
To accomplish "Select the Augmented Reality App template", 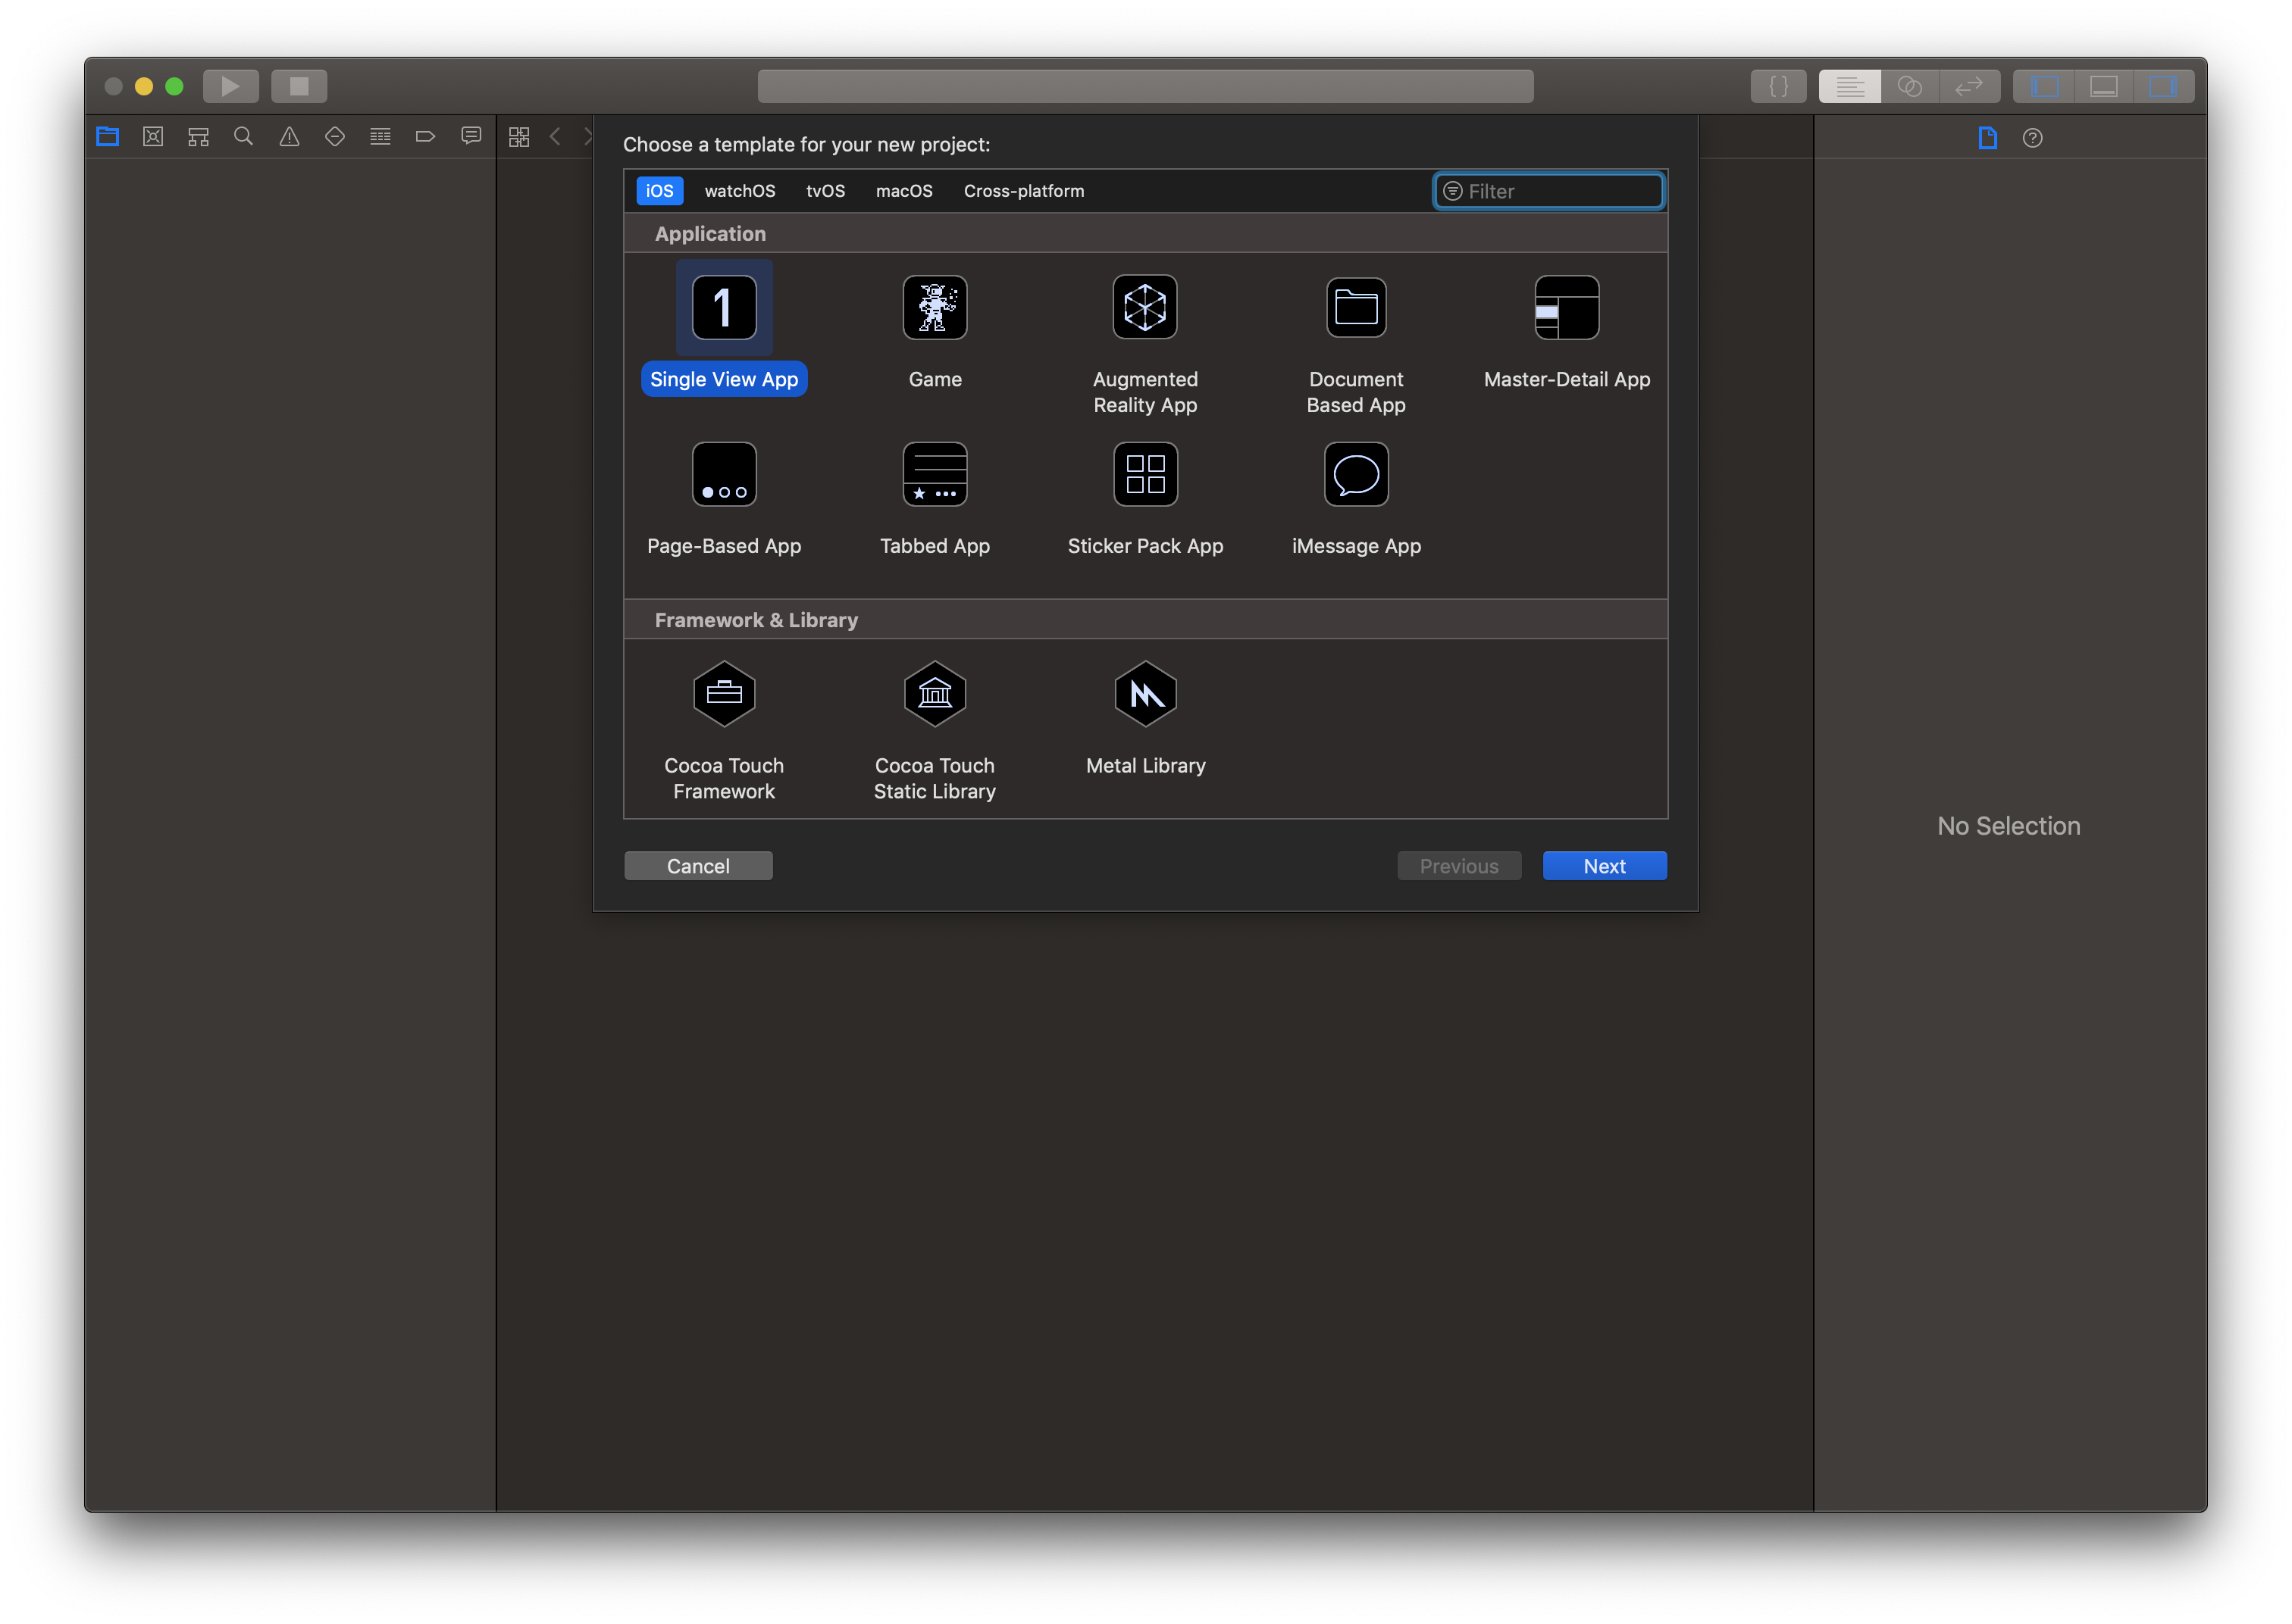I will click(x=1144, y=308).
